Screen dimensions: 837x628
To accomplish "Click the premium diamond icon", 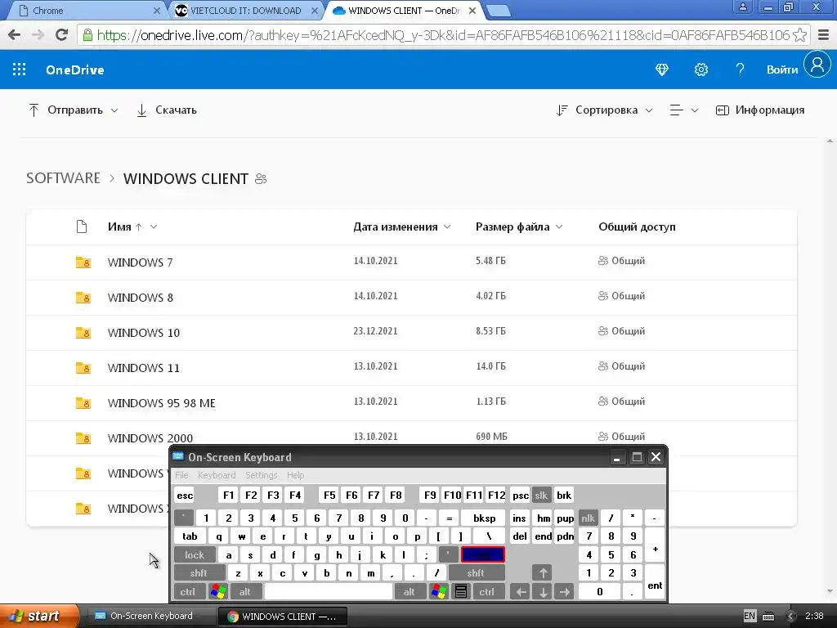I will 662,70.
